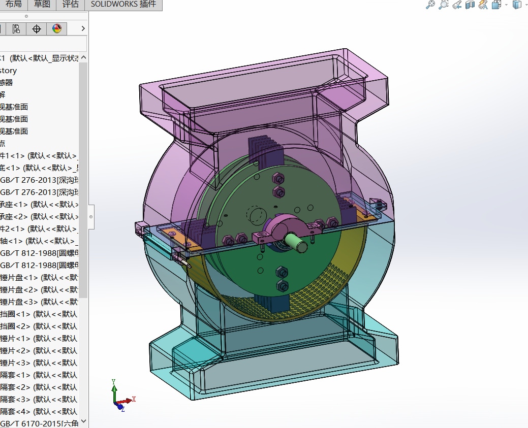Open the Dynamic Annotation Views icon
The height and width of the screenshot is (428, 528).
tap(483, 5)
